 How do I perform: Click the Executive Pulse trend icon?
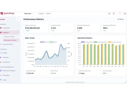[1, 44]
